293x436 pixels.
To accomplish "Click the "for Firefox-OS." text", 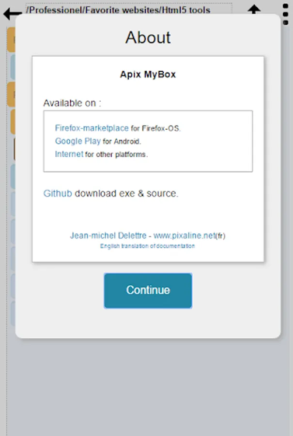I will pyautogui.click(x=155, y=129).
